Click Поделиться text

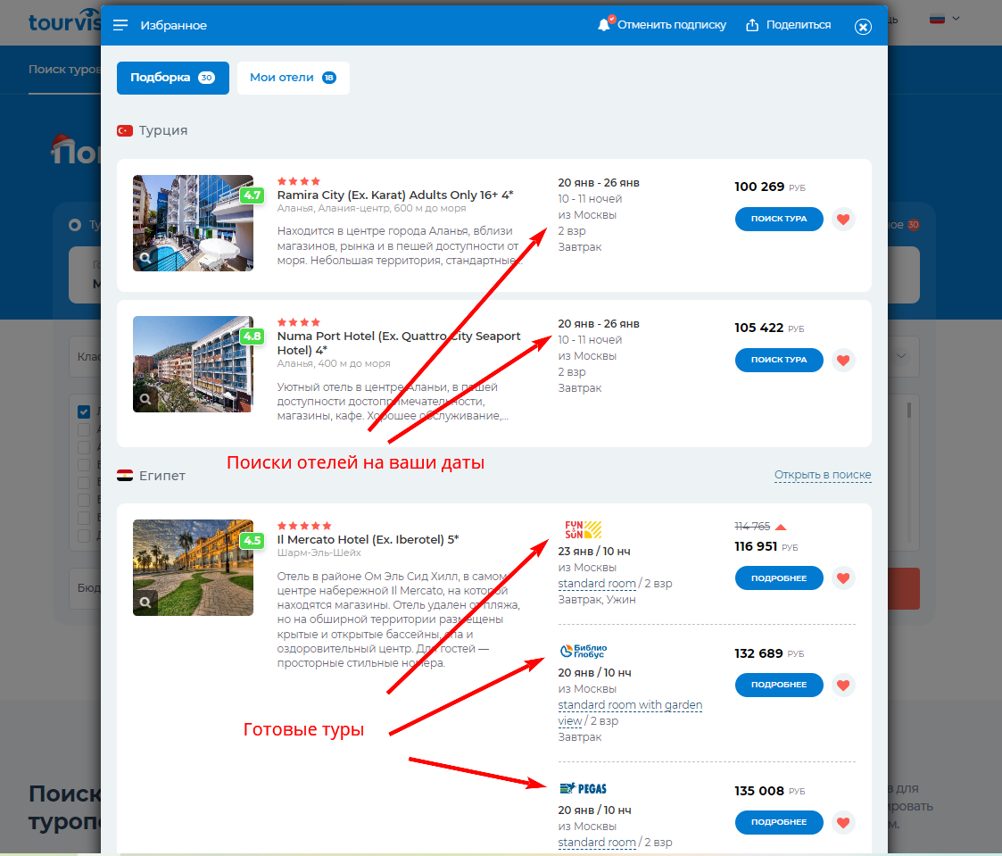pyautogui.click(x=799, y=25)
